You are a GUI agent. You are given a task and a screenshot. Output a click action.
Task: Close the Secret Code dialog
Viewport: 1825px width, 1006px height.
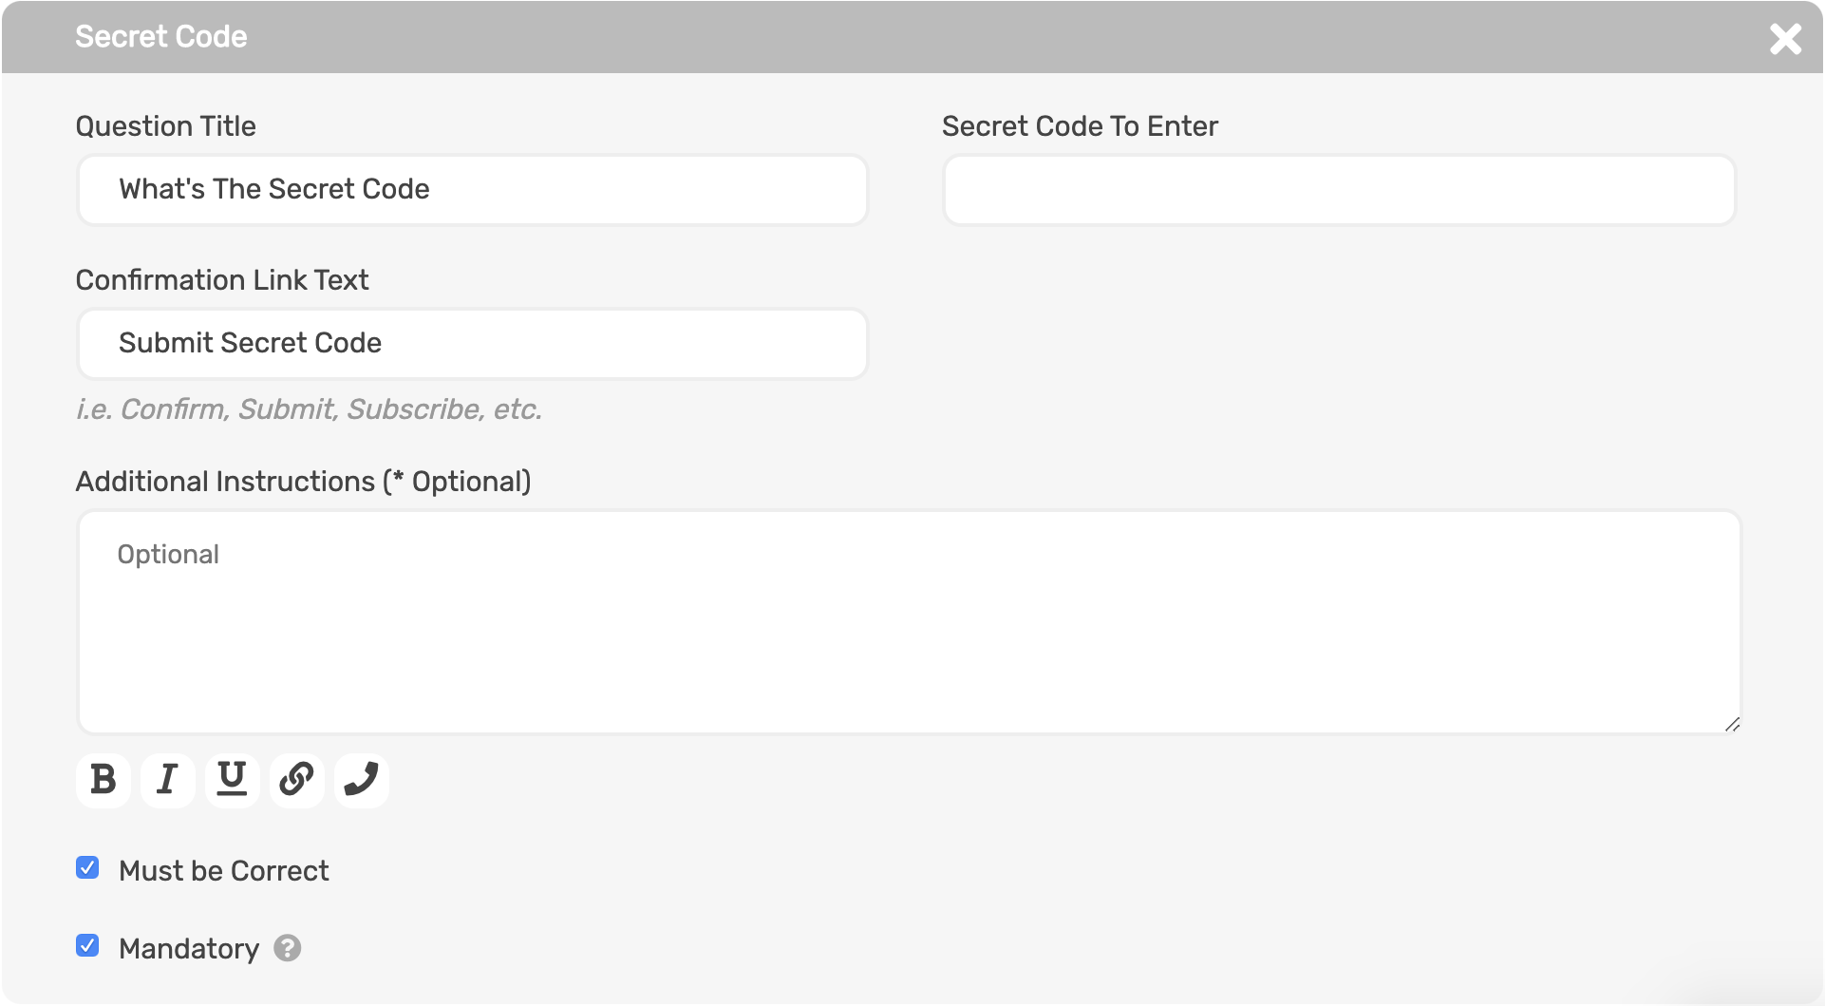tap(1786, 38)
